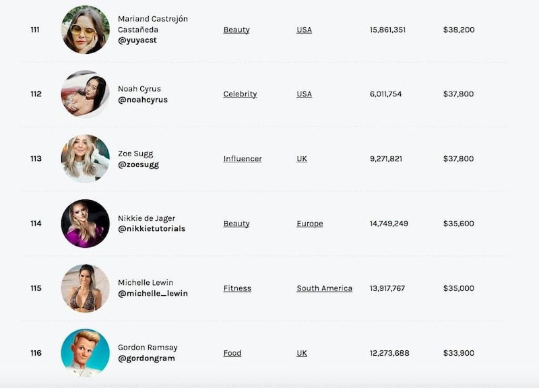This screenshot has width=539, height=388.
Task: Click Gordon Ramsay's cartoon avatar
Action: (86, 352)
